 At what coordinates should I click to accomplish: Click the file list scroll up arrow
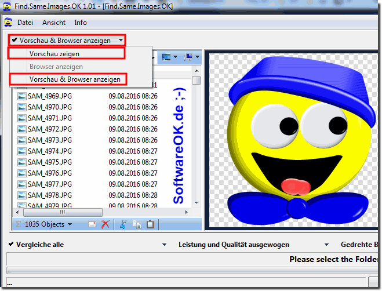pyautogui.click(x=197, y=71)
